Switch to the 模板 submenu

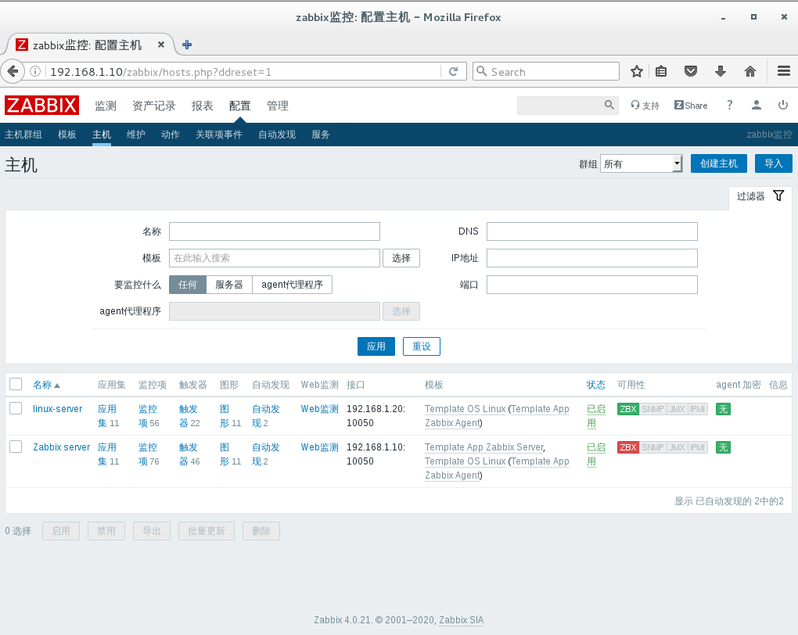tap(67, 135)
